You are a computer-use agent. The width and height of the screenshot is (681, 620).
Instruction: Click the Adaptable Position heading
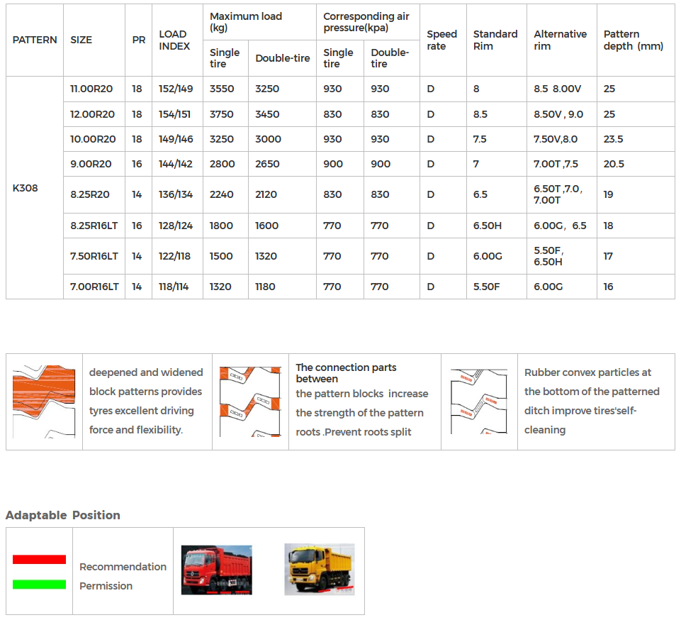pyautogui.click(x=63, y=515)
